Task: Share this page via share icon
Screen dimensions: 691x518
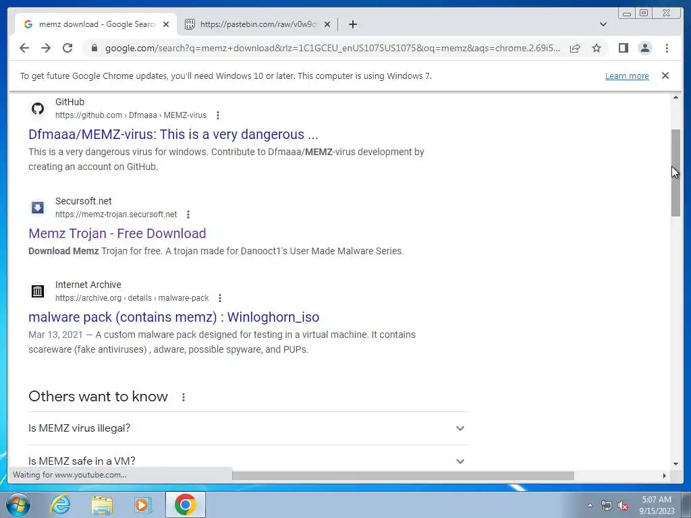Action: click(575, 48)
